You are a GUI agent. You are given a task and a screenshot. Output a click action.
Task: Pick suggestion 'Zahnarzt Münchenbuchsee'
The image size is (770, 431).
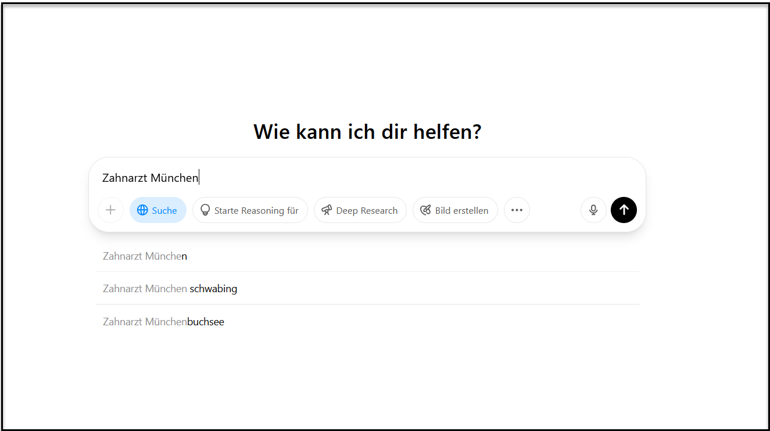point(163,321)
